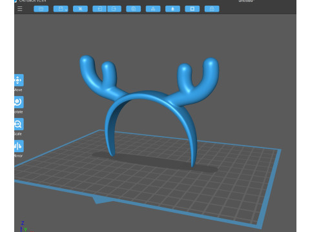The height and width of the screenshot is (232, 310).
Task: Click the save file toolbar icon
Action: pyautogui.click(x=60, y=9)
